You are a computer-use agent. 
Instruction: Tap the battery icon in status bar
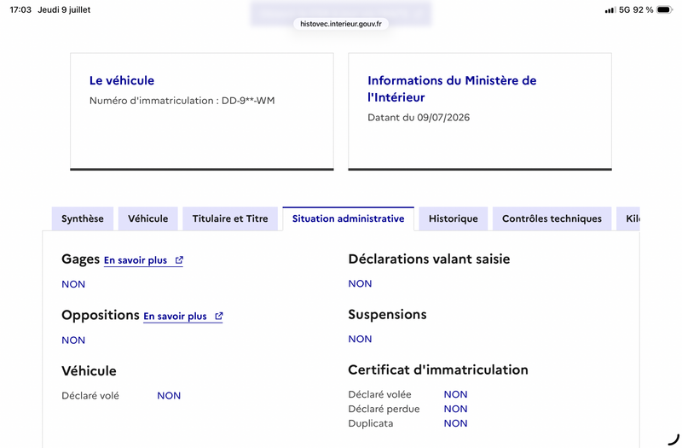(665, 9)
